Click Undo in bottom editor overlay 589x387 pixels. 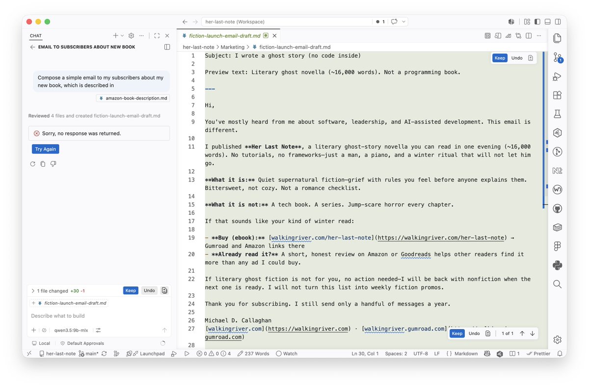click(474, 334)
